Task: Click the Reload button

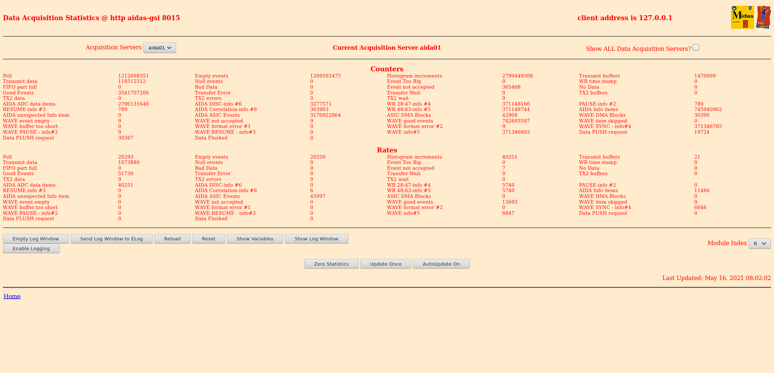Action: pyautogui.click(x=172, y=239)
